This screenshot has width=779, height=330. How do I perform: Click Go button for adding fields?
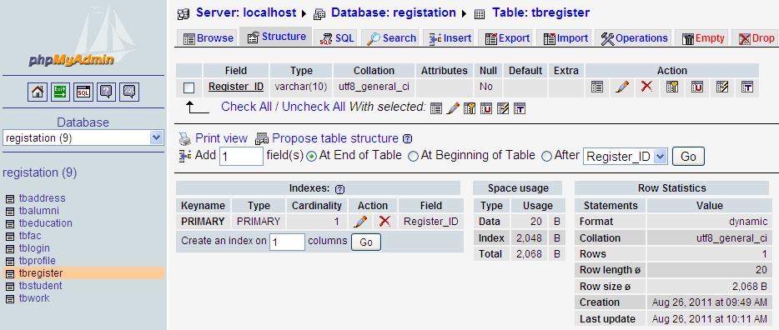click(688, 157)
